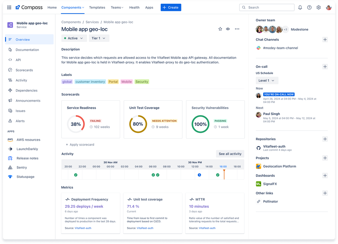Click the Slack #modey-team-channel icon
338x244 pixels.
[x=258, y=48]
